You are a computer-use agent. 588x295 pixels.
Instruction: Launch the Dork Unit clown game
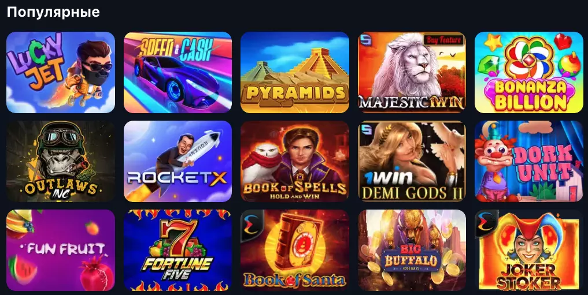[x=529, y=161]
